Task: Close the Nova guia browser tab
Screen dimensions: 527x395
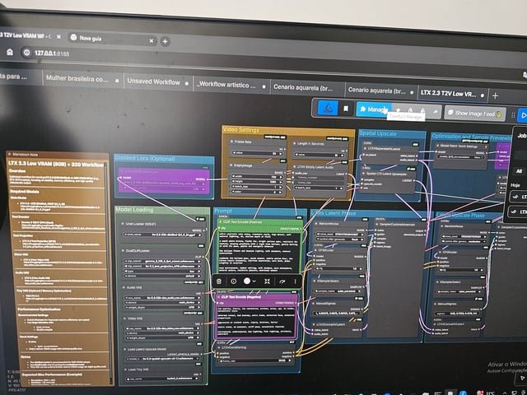Action: 150,40
